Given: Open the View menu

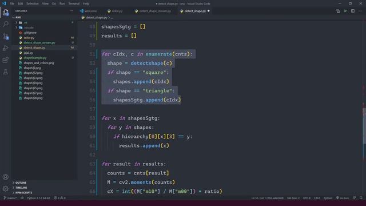Looking at the screenshot, I should click(45, 3).
